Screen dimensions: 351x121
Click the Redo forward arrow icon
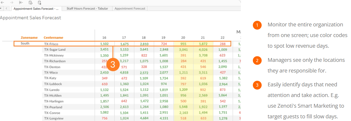12,3
